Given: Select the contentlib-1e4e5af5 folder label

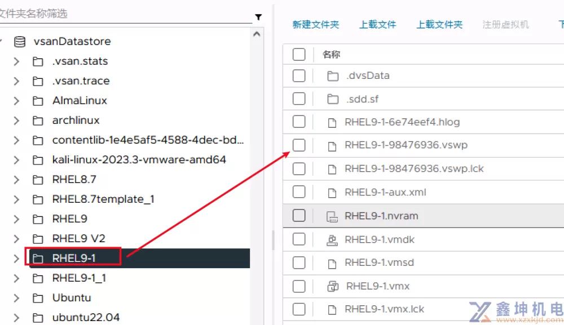Looking at the screenshot, I should tap(148, 140).
